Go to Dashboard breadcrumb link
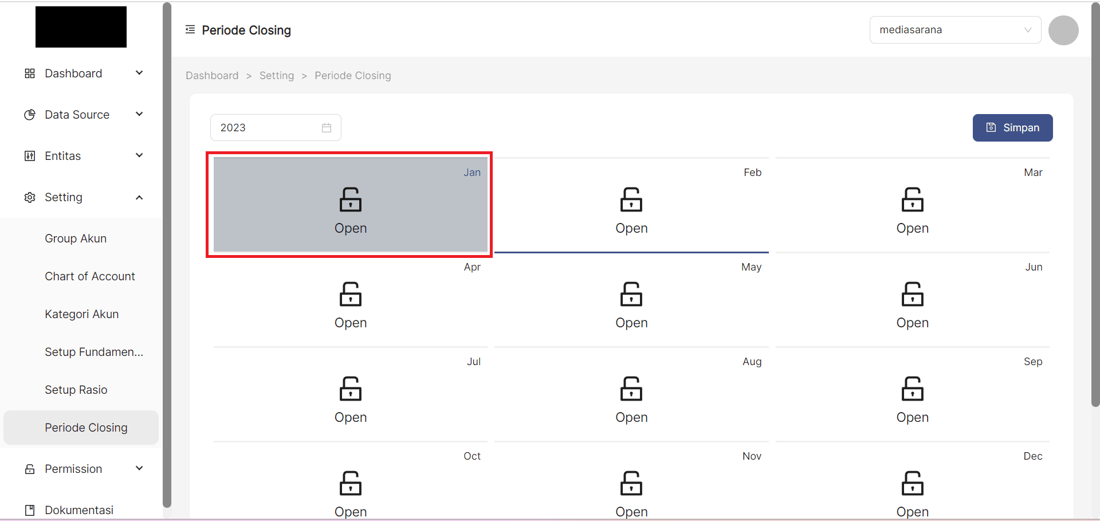Image resolution: width=1100 pixels, height=521 pixels. pos(212,76)
